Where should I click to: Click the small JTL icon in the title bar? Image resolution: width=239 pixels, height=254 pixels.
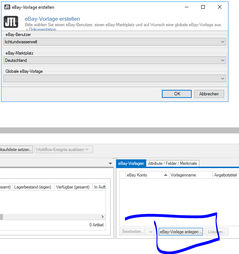pyautogui.click(x=7, y=7)
